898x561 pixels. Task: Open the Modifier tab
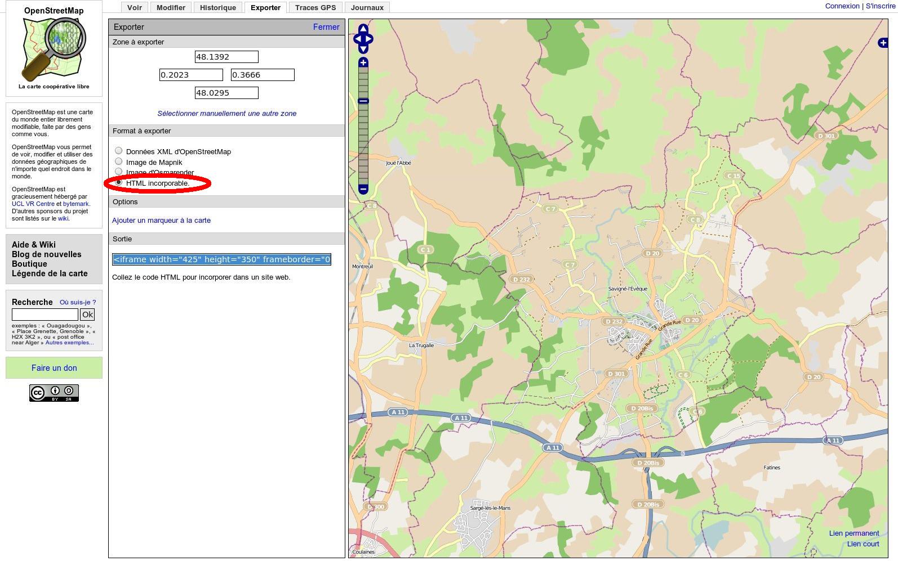pos(171,7)
